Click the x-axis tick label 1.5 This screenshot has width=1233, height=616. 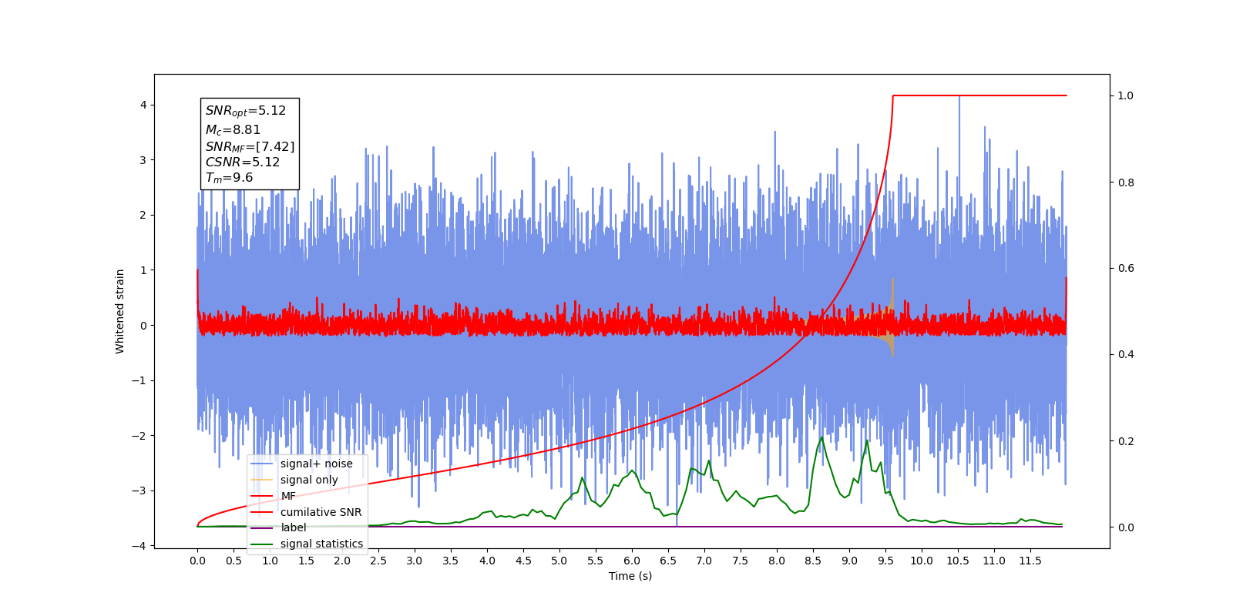306,561
